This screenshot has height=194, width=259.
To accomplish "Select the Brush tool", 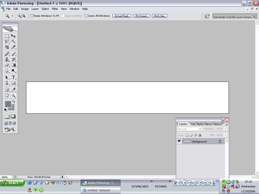I will click(x=13, y=54).
